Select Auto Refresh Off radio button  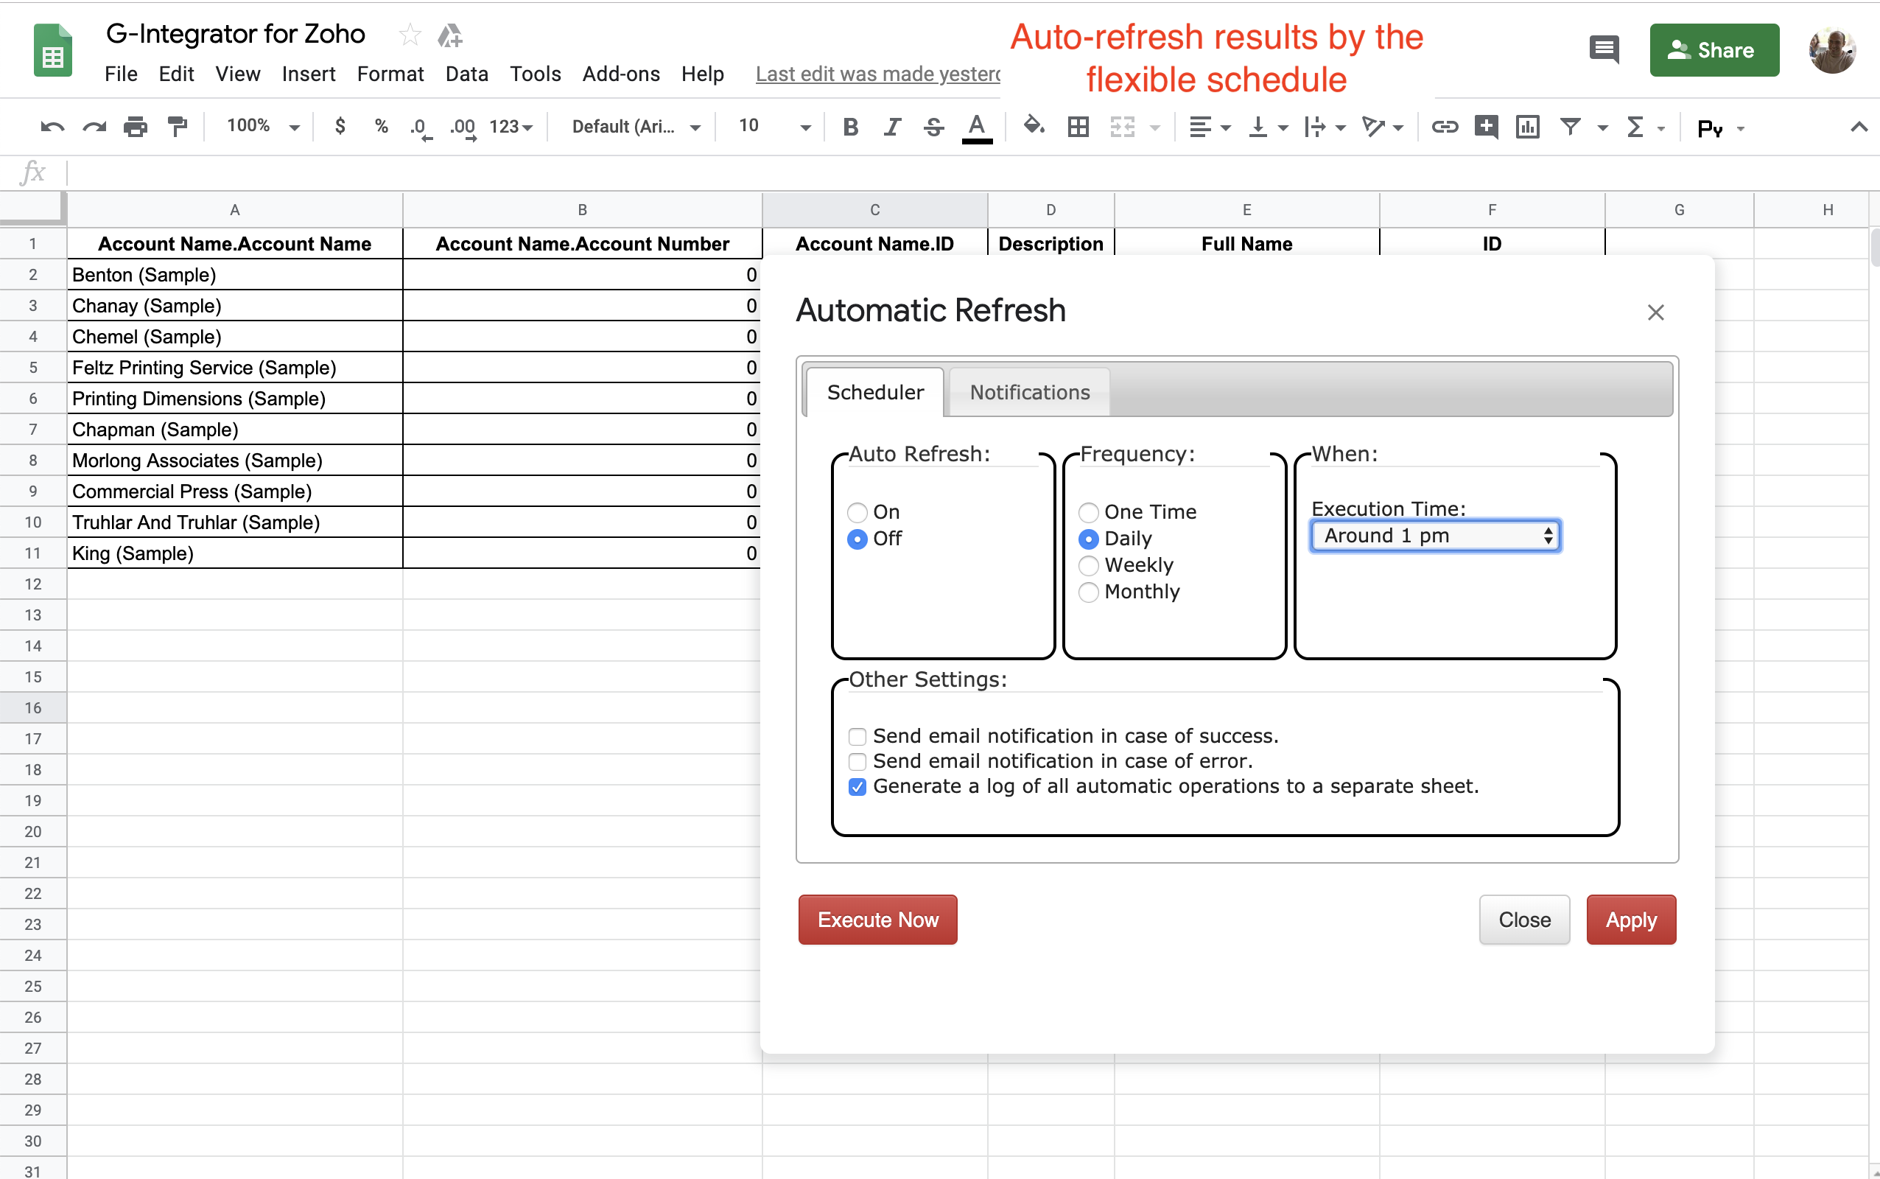[857, 539]
